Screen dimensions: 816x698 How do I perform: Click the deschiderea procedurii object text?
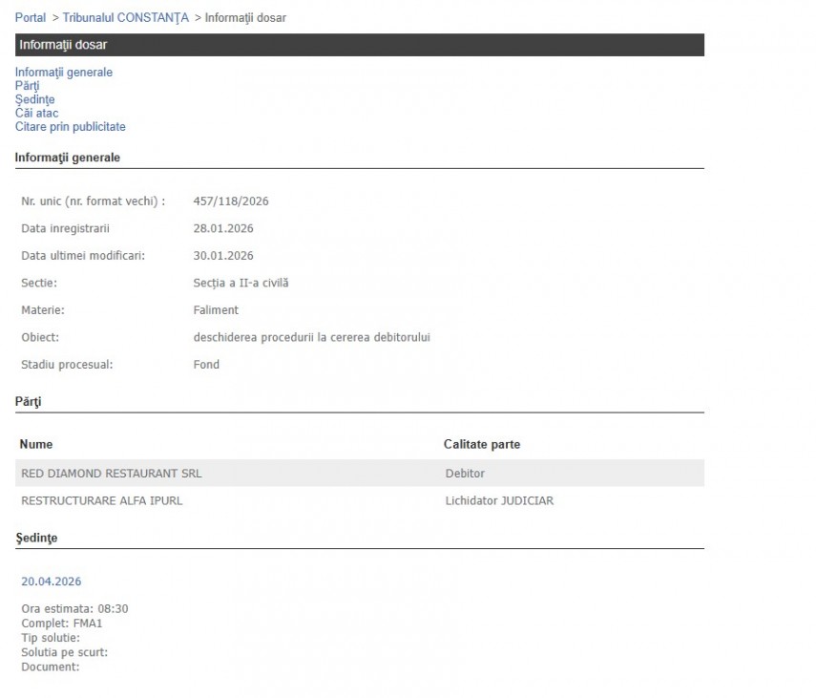click(x=311, y=337)
